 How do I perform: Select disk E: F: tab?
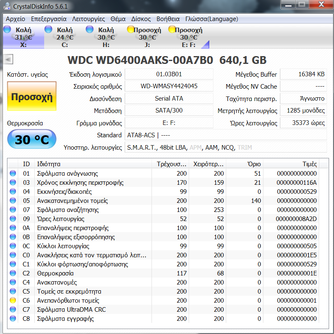[x=189, y=37]
